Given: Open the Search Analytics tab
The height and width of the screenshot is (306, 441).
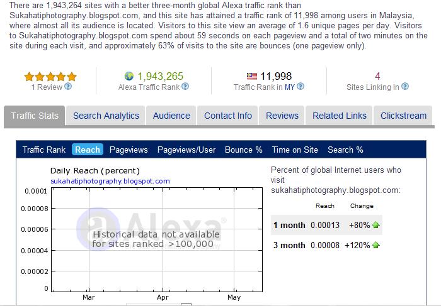Looking at the screenshot, I should tap(106, 116).
